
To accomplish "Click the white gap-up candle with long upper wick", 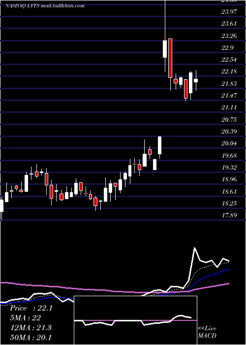I will 165,49.
